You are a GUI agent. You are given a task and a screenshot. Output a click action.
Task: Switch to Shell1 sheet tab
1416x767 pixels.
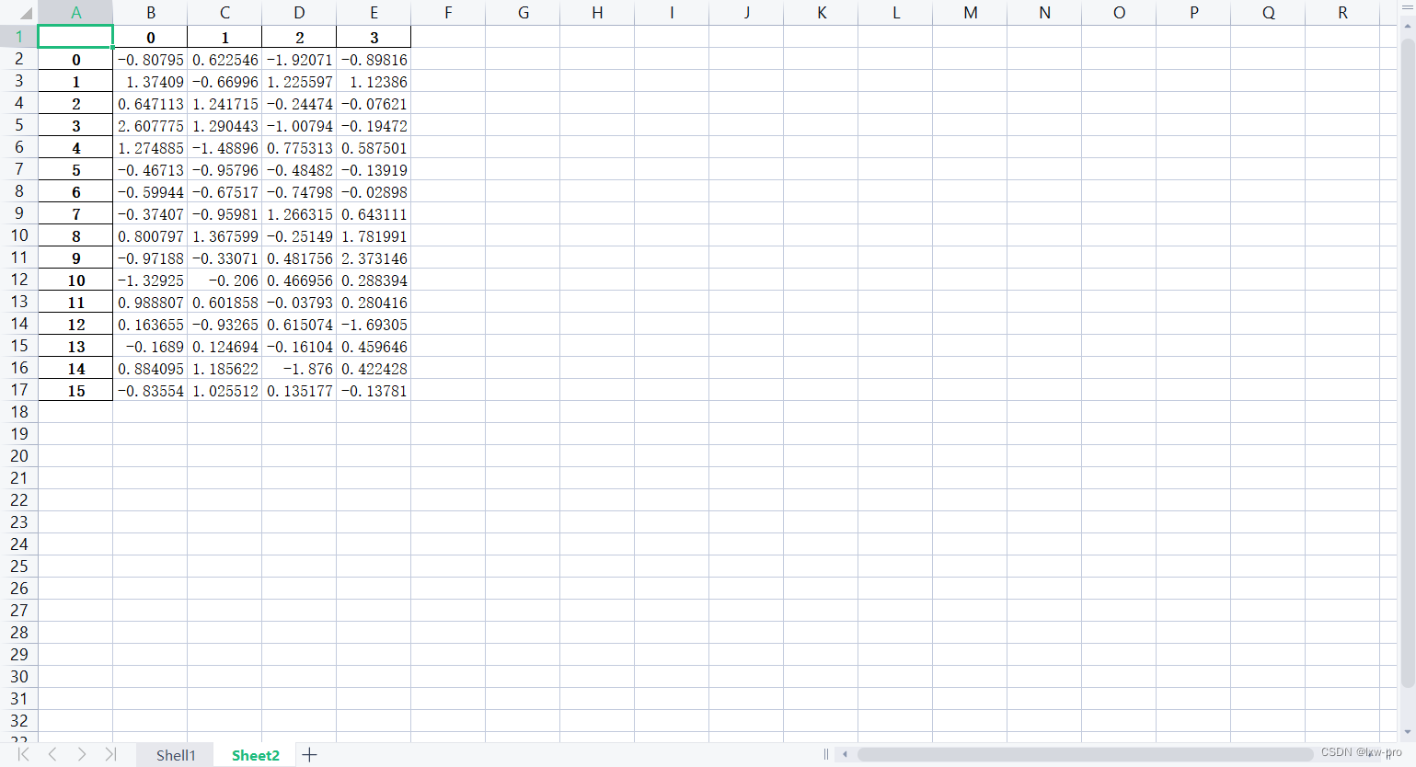coord(176,755)
